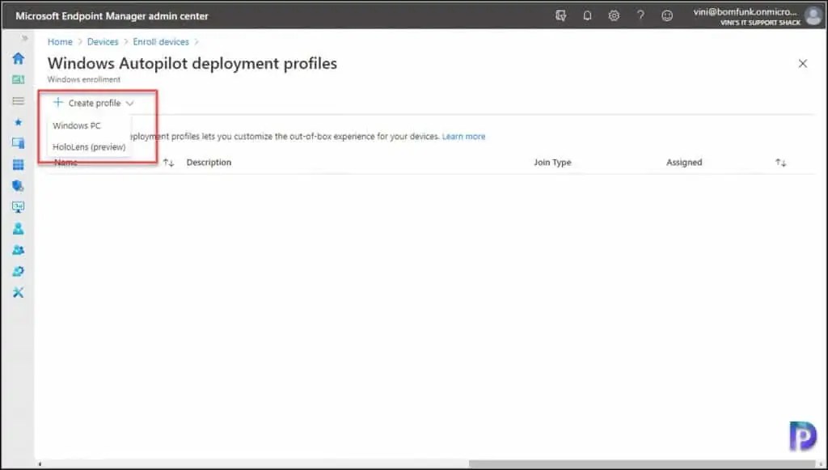
Task: Open the Reports icon in the sidebar
Action: (18, 206)
